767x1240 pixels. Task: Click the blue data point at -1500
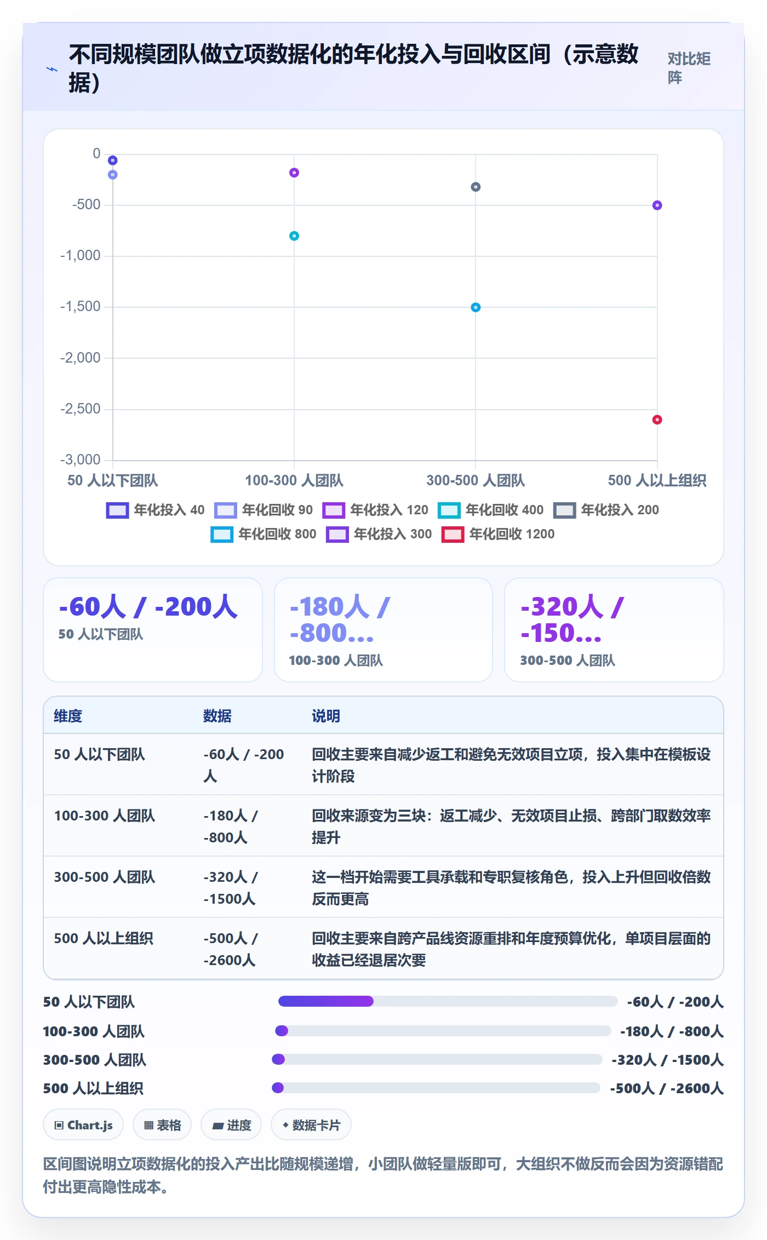point(476,307)
